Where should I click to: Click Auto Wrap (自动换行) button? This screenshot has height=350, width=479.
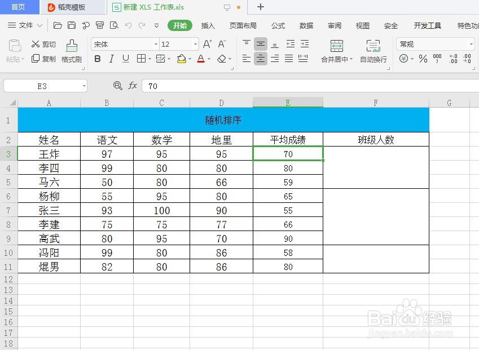pyautogui.click(x=373, y=51)
